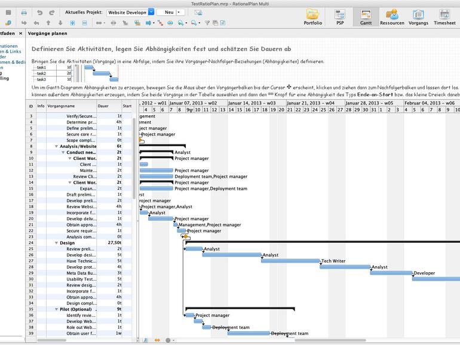Undo the last action
This screenshot has width=460, height=345.
click(39, 13)
